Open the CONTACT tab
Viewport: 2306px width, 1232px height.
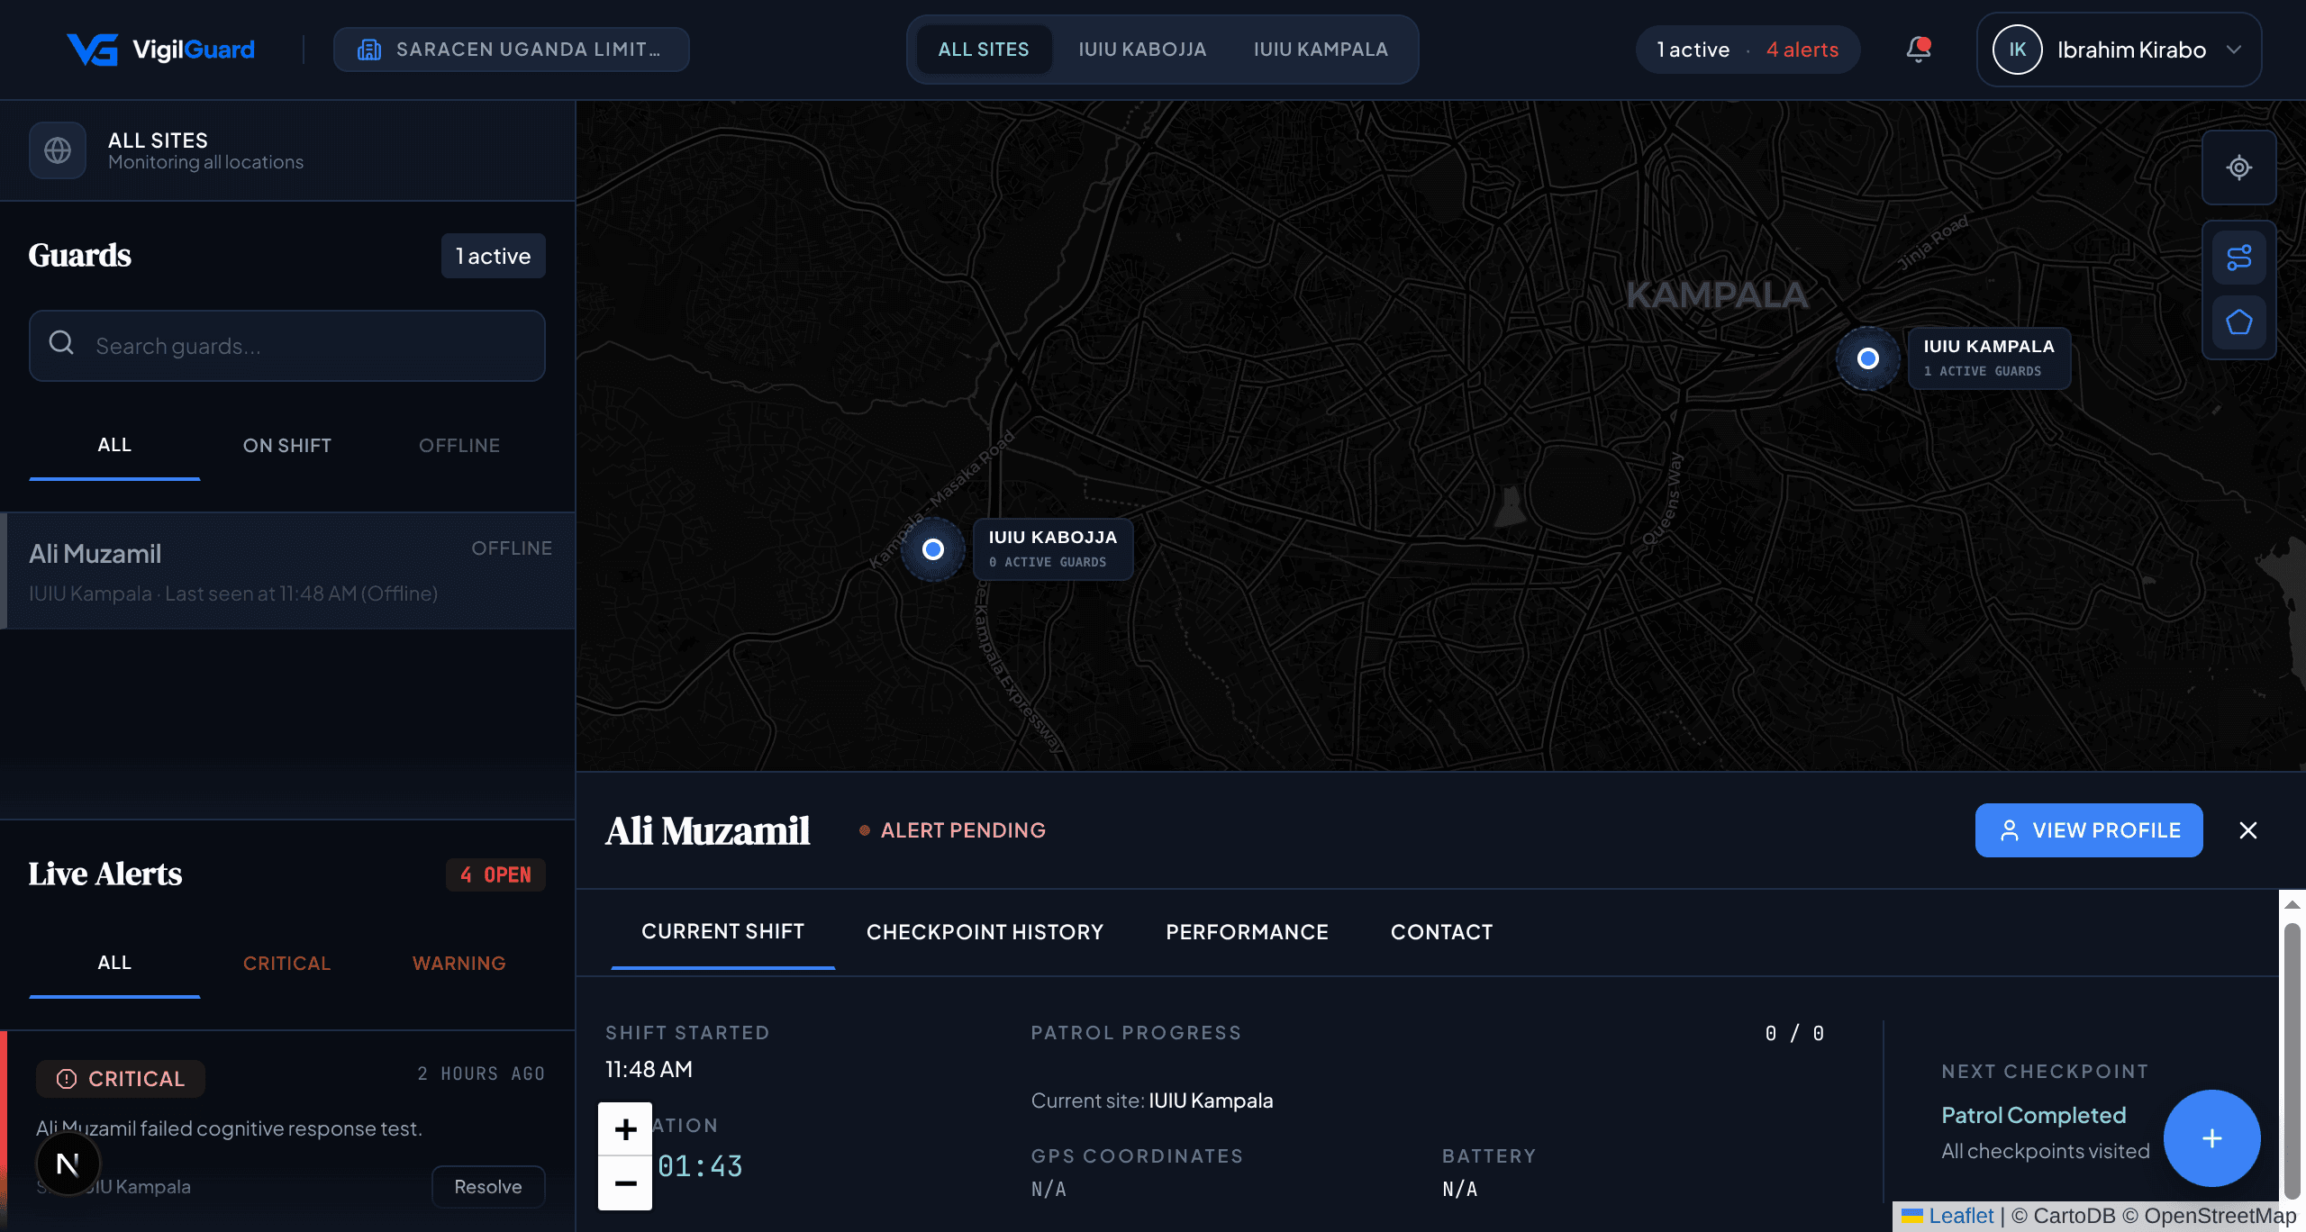[x=1441, y=931]
